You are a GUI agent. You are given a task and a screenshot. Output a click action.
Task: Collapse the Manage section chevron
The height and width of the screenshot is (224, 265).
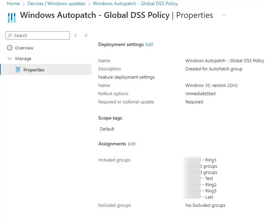(x=10, y=58)
